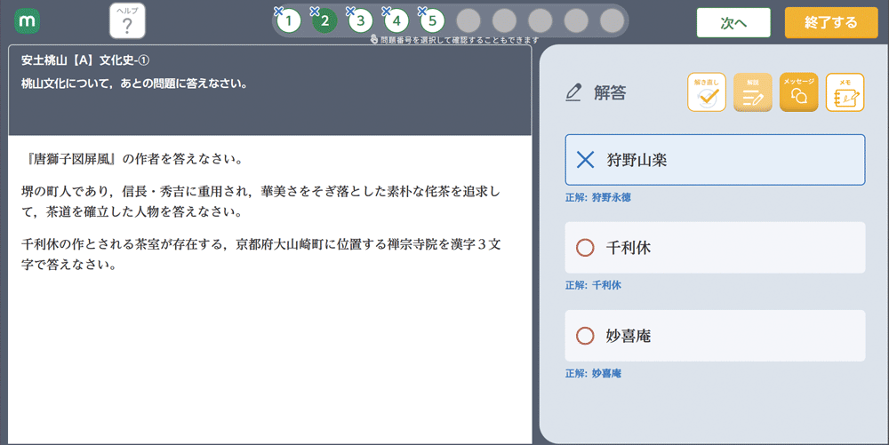The width and height of the screenshot is (889, 445).
Task: Click the green m logo icon
Action: [27, 21]
